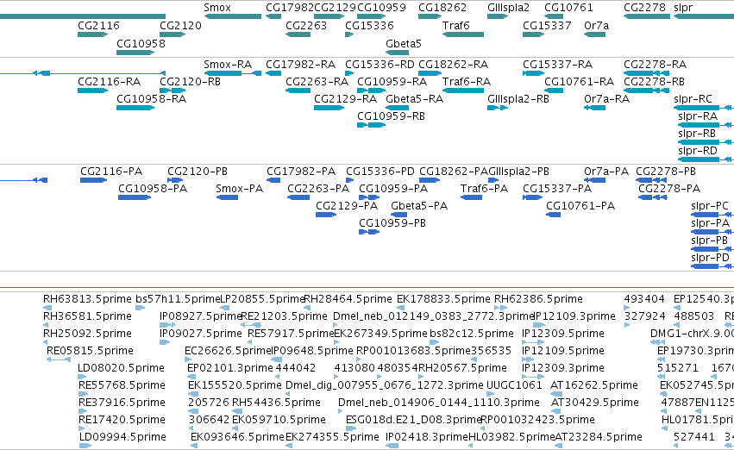Viewport: 734px width, 450px height.
Task: Select the CG2129-RA transcript label
Action: tap(346, 99)
